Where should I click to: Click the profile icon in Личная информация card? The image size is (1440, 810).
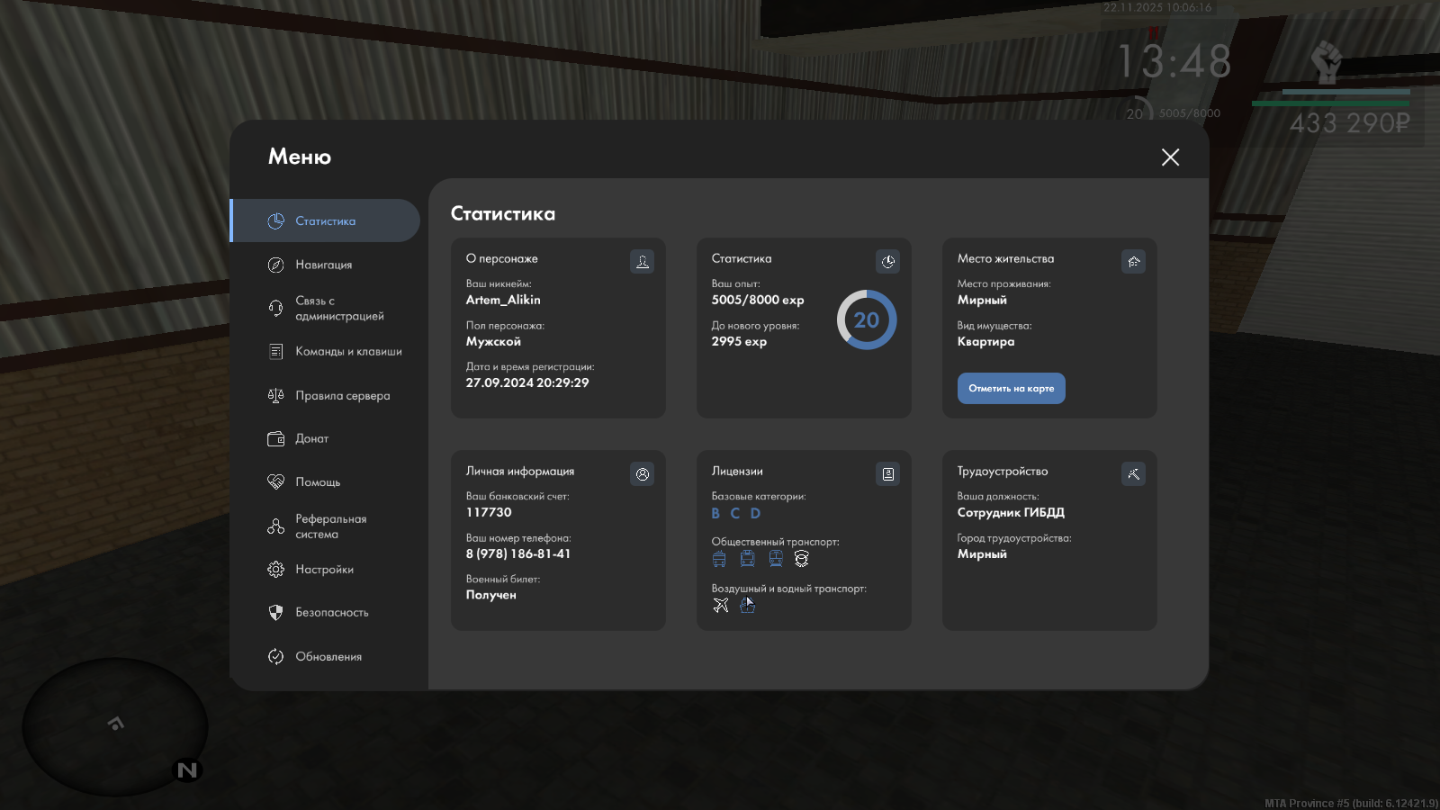(642, 474)
